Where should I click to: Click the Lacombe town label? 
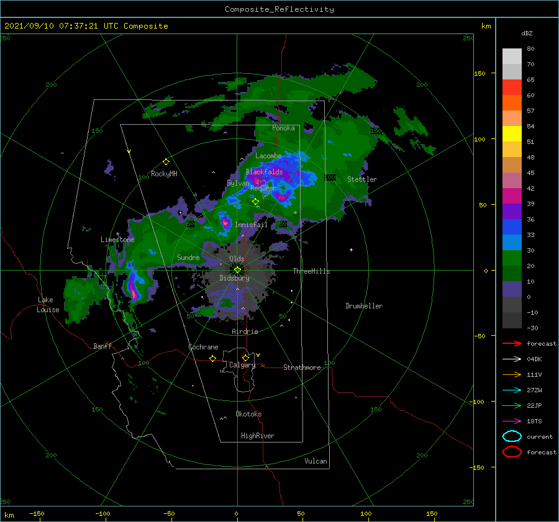click(268, 156)
